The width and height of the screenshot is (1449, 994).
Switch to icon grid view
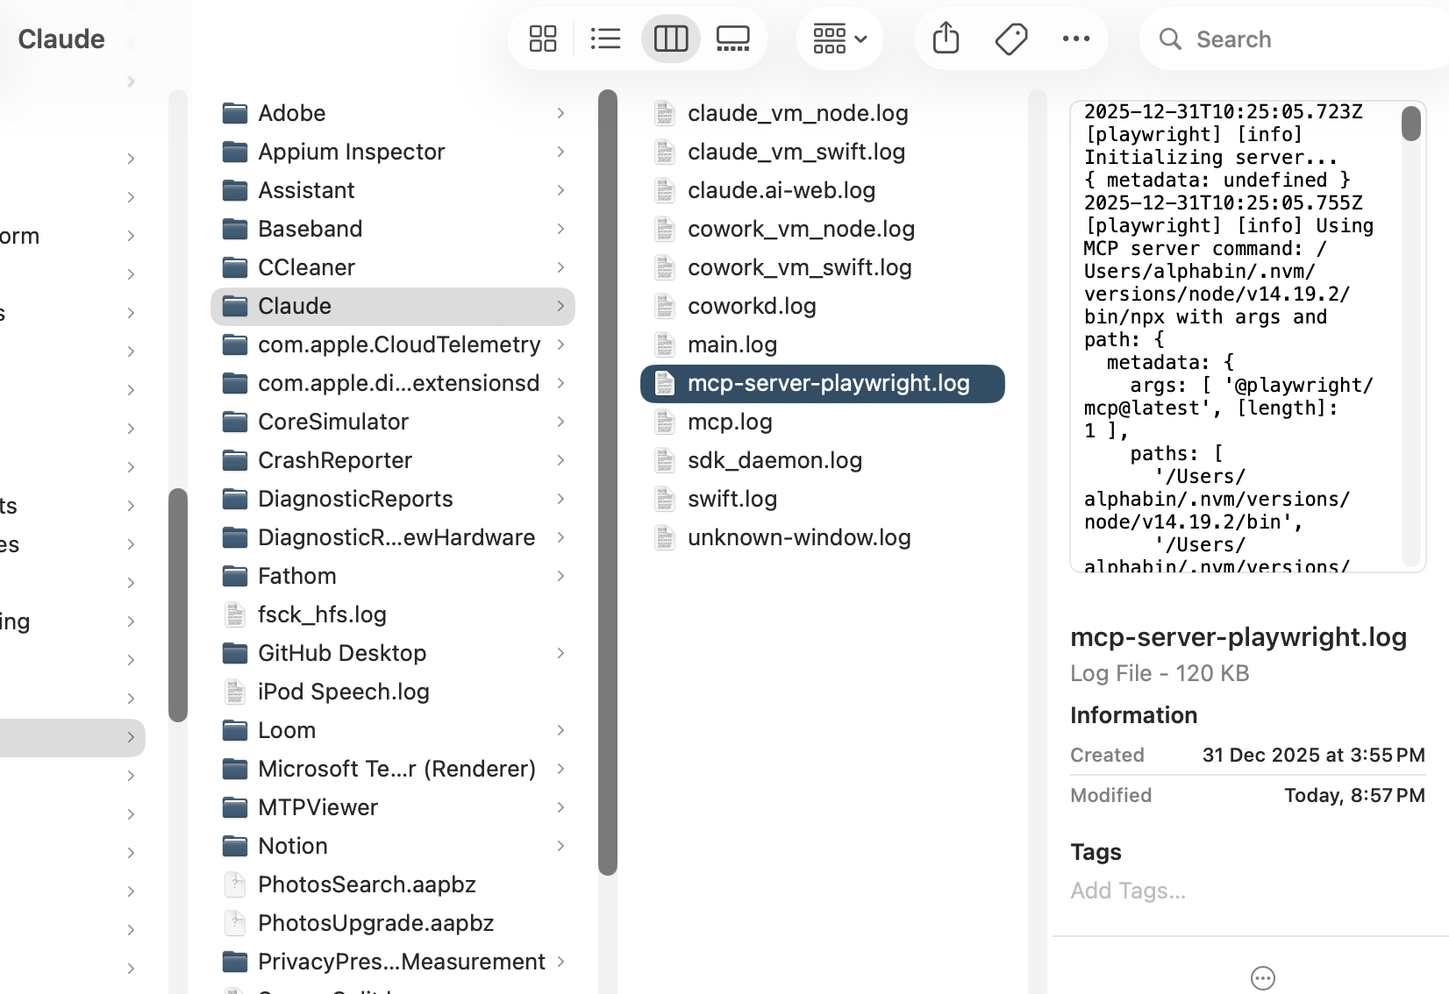pos(543,39)
